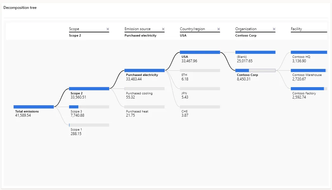Viewport: 332px width, 190px height.
Task: Click the Facility level header
Action: [x=296, y=29]
